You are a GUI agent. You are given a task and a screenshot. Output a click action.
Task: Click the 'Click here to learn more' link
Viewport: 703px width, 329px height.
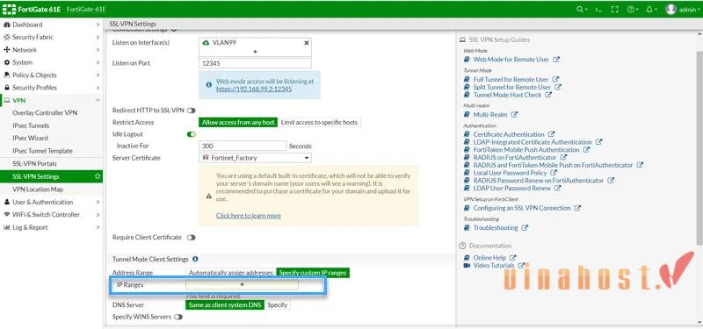(x=249, y=216)
